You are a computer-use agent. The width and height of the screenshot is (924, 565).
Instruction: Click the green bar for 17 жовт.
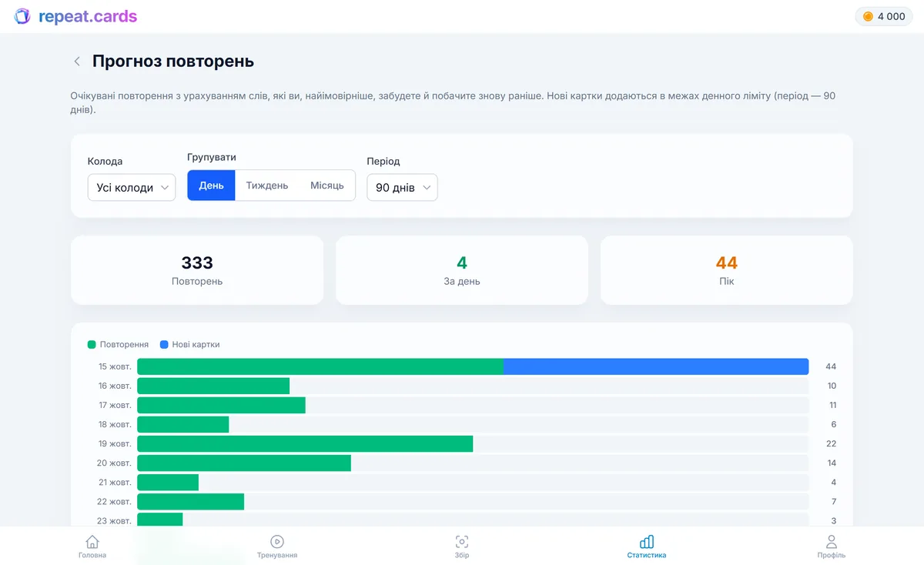[x=221, y=405]
